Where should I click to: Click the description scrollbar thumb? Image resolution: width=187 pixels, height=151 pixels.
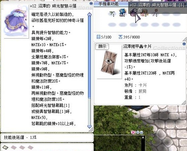[x=89, y=57]
